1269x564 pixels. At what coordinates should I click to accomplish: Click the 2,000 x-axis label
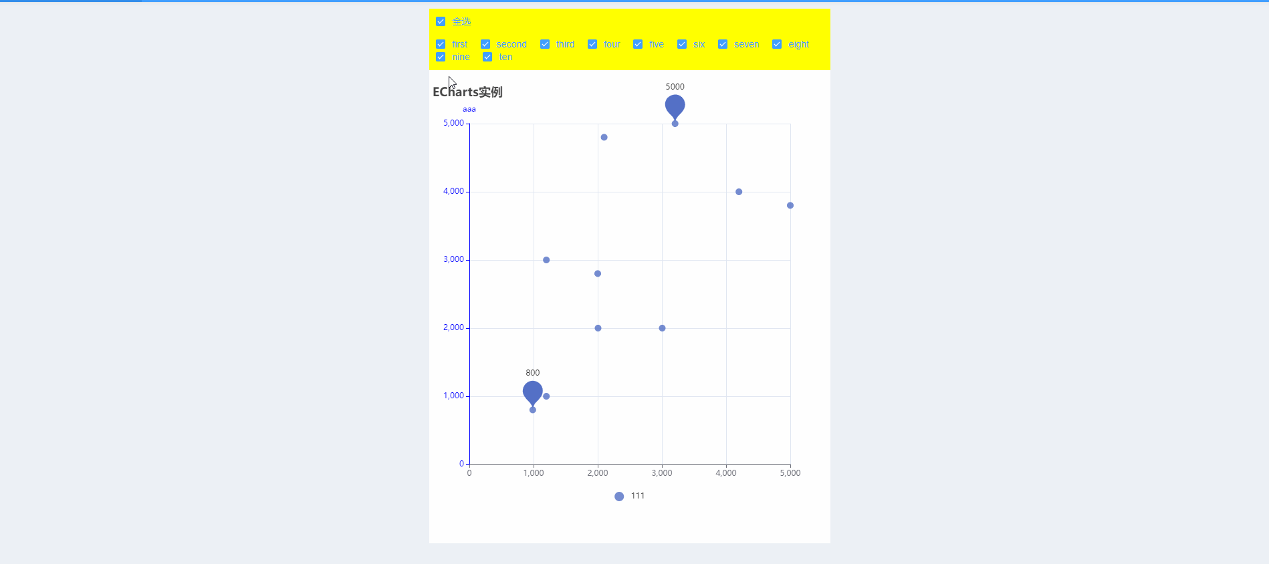598,473
